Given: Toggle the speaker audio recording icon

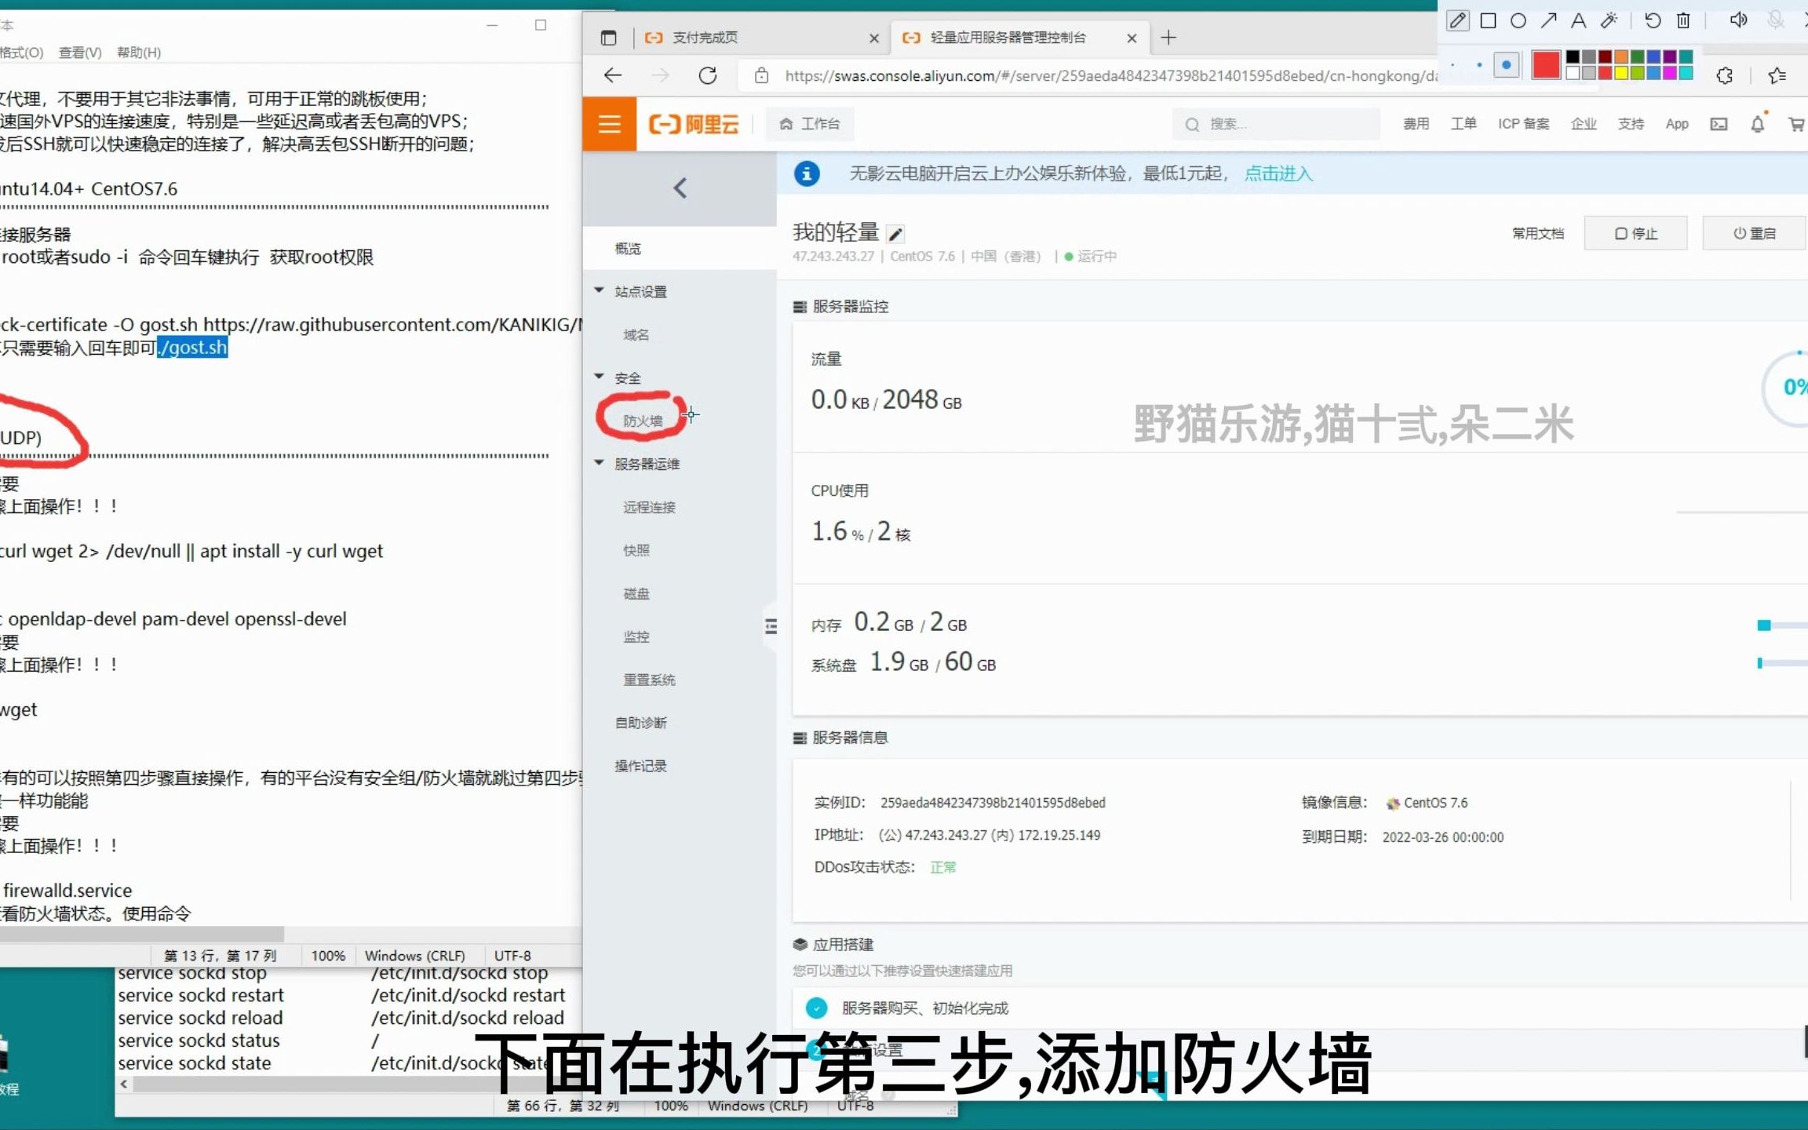Looking at the screenshot, I should [x=1738, y=20].
